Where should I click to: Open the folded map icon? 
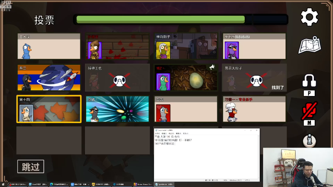tap(310, 45)
